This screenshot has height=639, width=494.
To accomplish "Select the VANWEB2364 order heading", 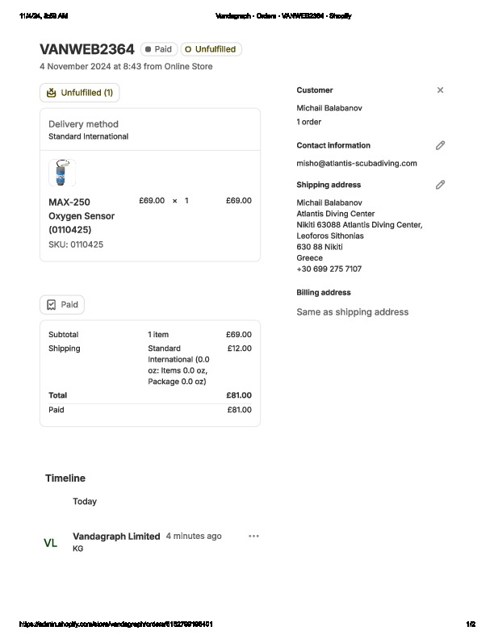I will (86, 49).
